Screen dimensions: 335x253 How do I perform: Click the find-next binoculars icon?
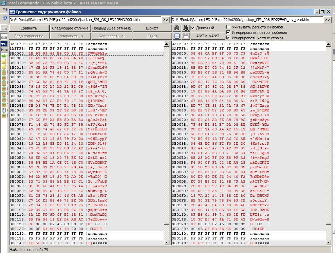coord(185,28)
